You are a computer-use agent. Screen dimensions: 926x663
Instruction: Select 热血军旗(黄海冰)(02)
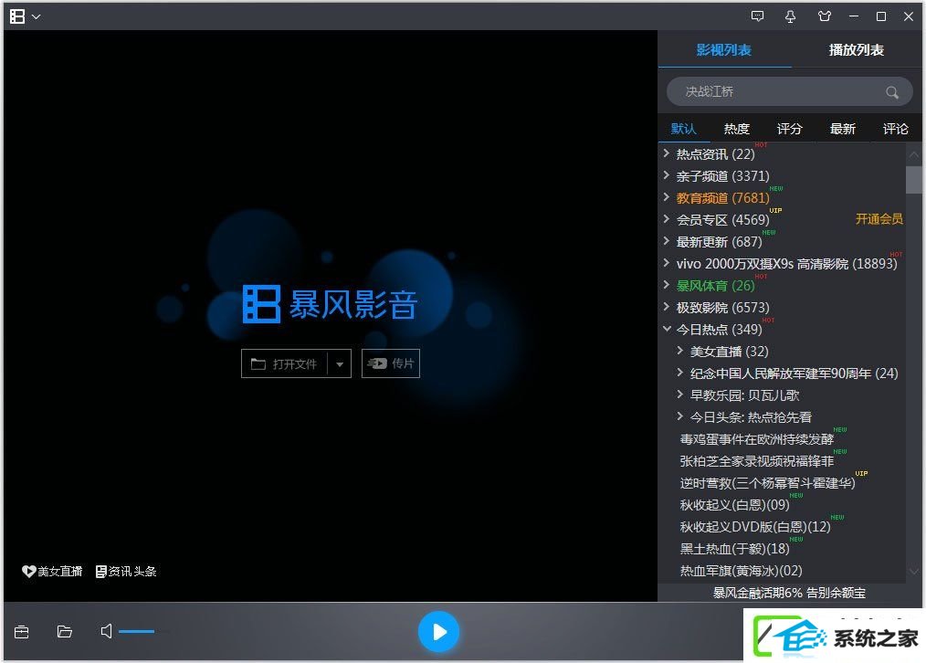pyautogui.click(x=741, y=571)
